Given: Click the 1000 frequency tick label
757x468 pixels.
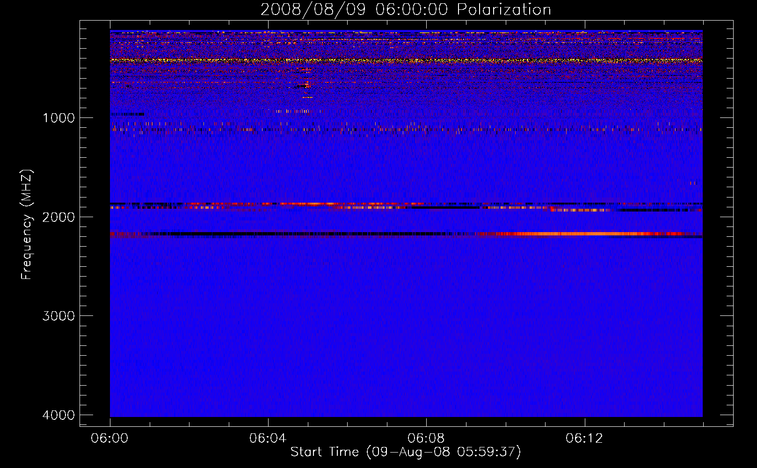Looking at the screenshot, I should click(58, 118).
